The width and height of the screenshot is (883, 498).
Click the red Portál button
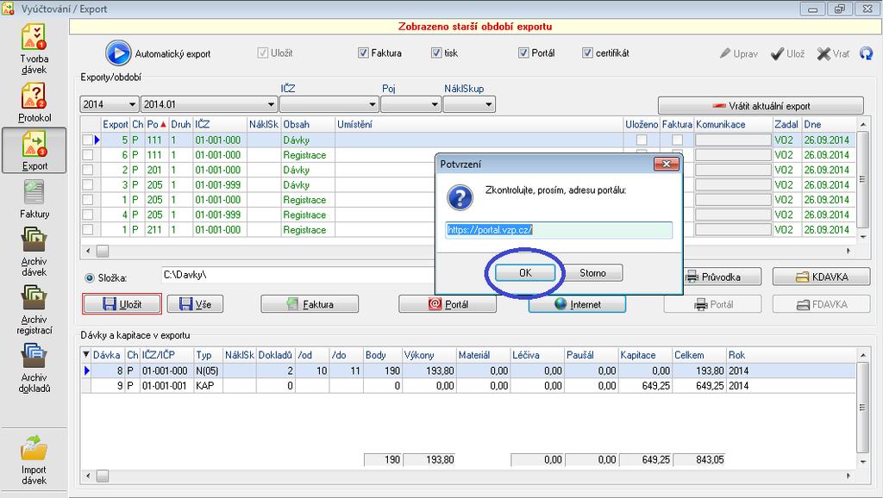coord(448,304)
